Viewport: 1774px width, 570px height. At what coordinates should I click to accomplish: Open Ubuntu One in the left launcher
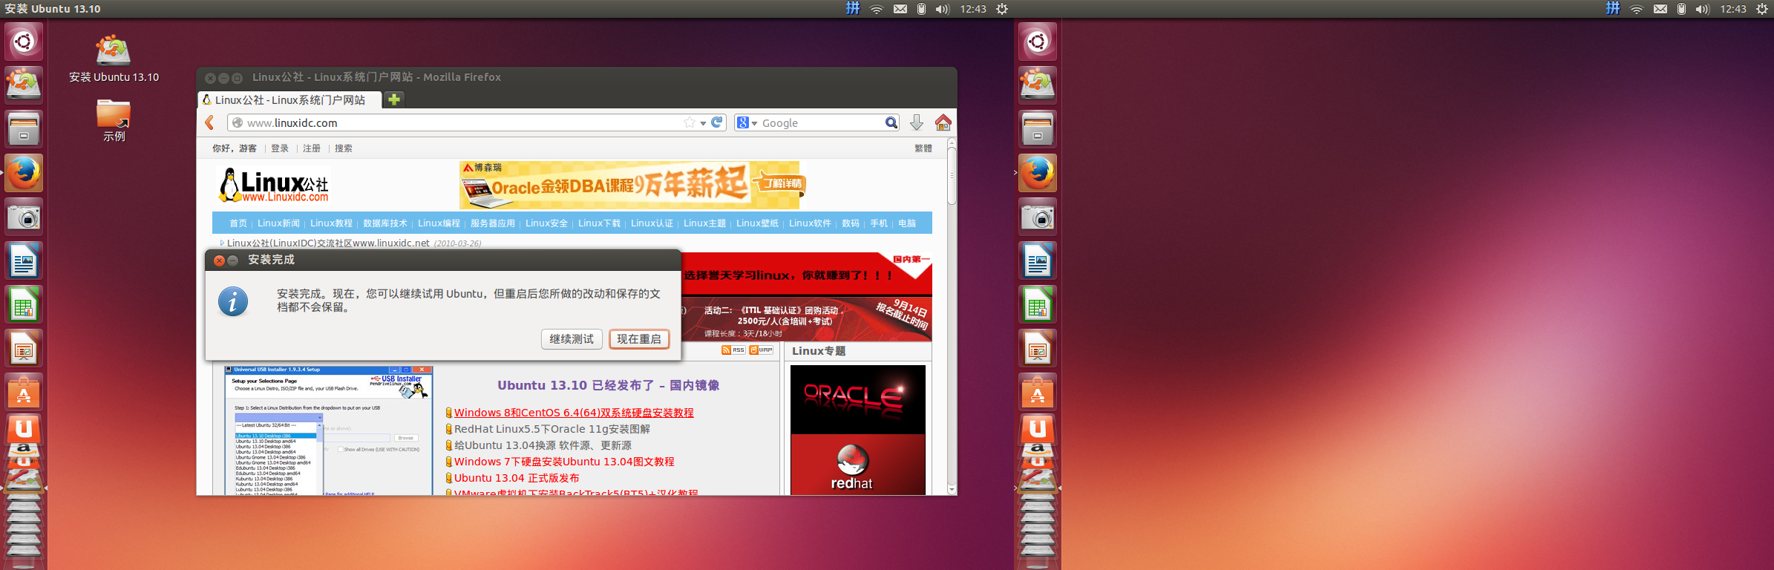point(24,428)
